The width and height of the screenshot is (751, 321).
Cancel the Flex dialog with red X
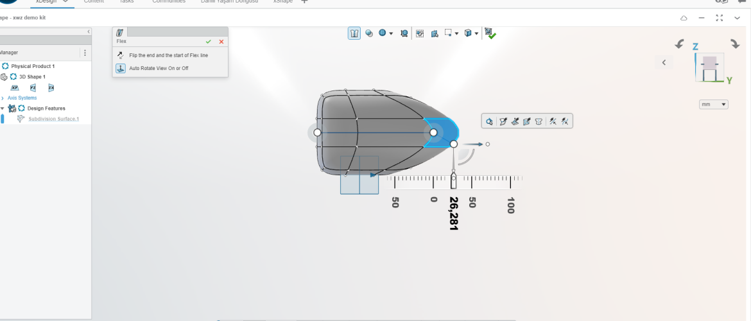click(x=221, y=42)
